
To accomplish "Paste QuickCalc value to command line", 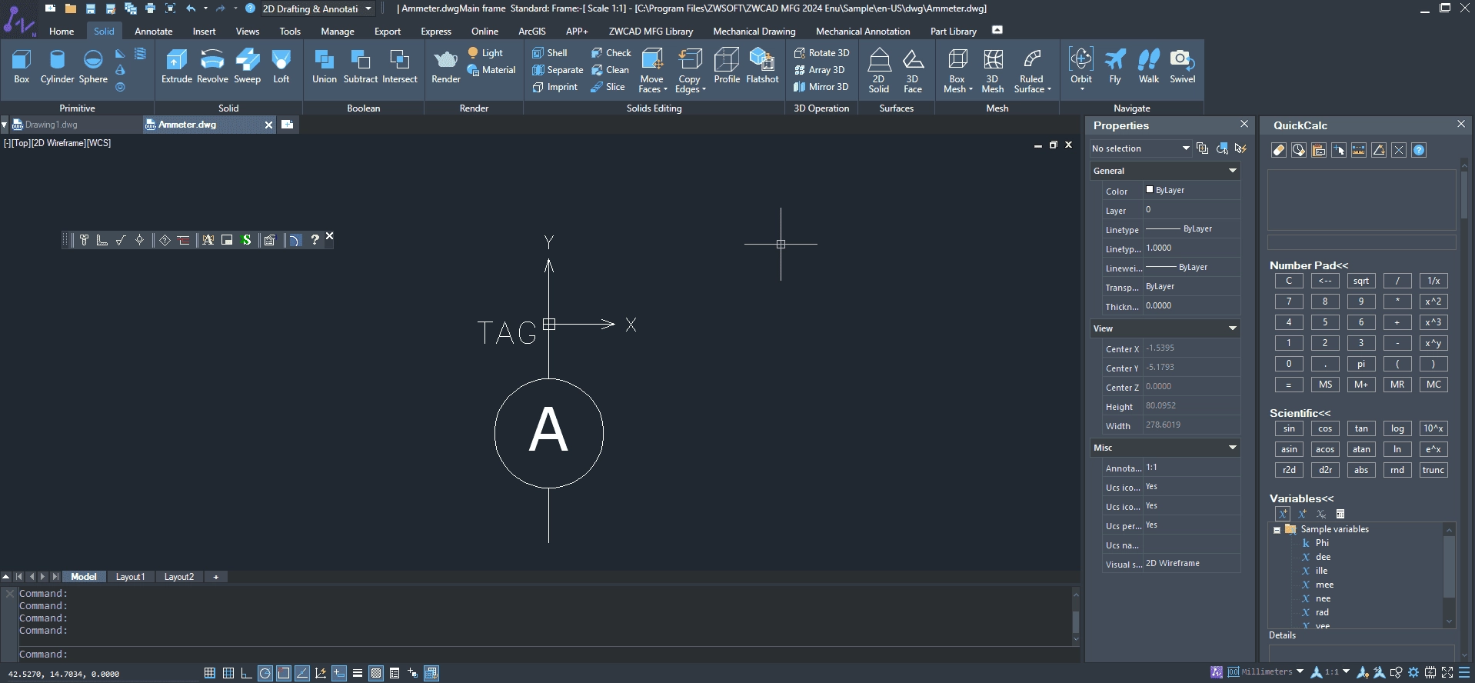I will [x=1319, y=150].
